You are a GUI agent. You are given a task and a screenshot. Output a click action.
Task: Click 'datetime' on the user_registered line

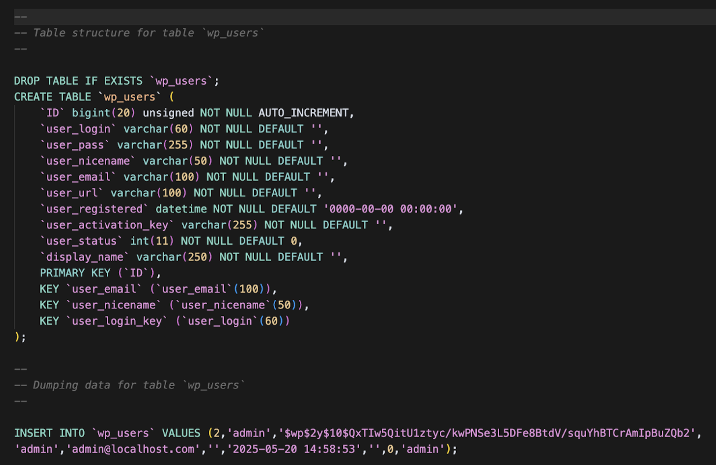pos(182,209)
